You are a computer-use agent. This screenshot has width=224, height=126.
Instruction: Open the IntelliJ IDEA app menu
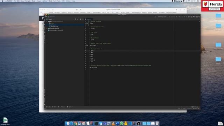[8, 1]
